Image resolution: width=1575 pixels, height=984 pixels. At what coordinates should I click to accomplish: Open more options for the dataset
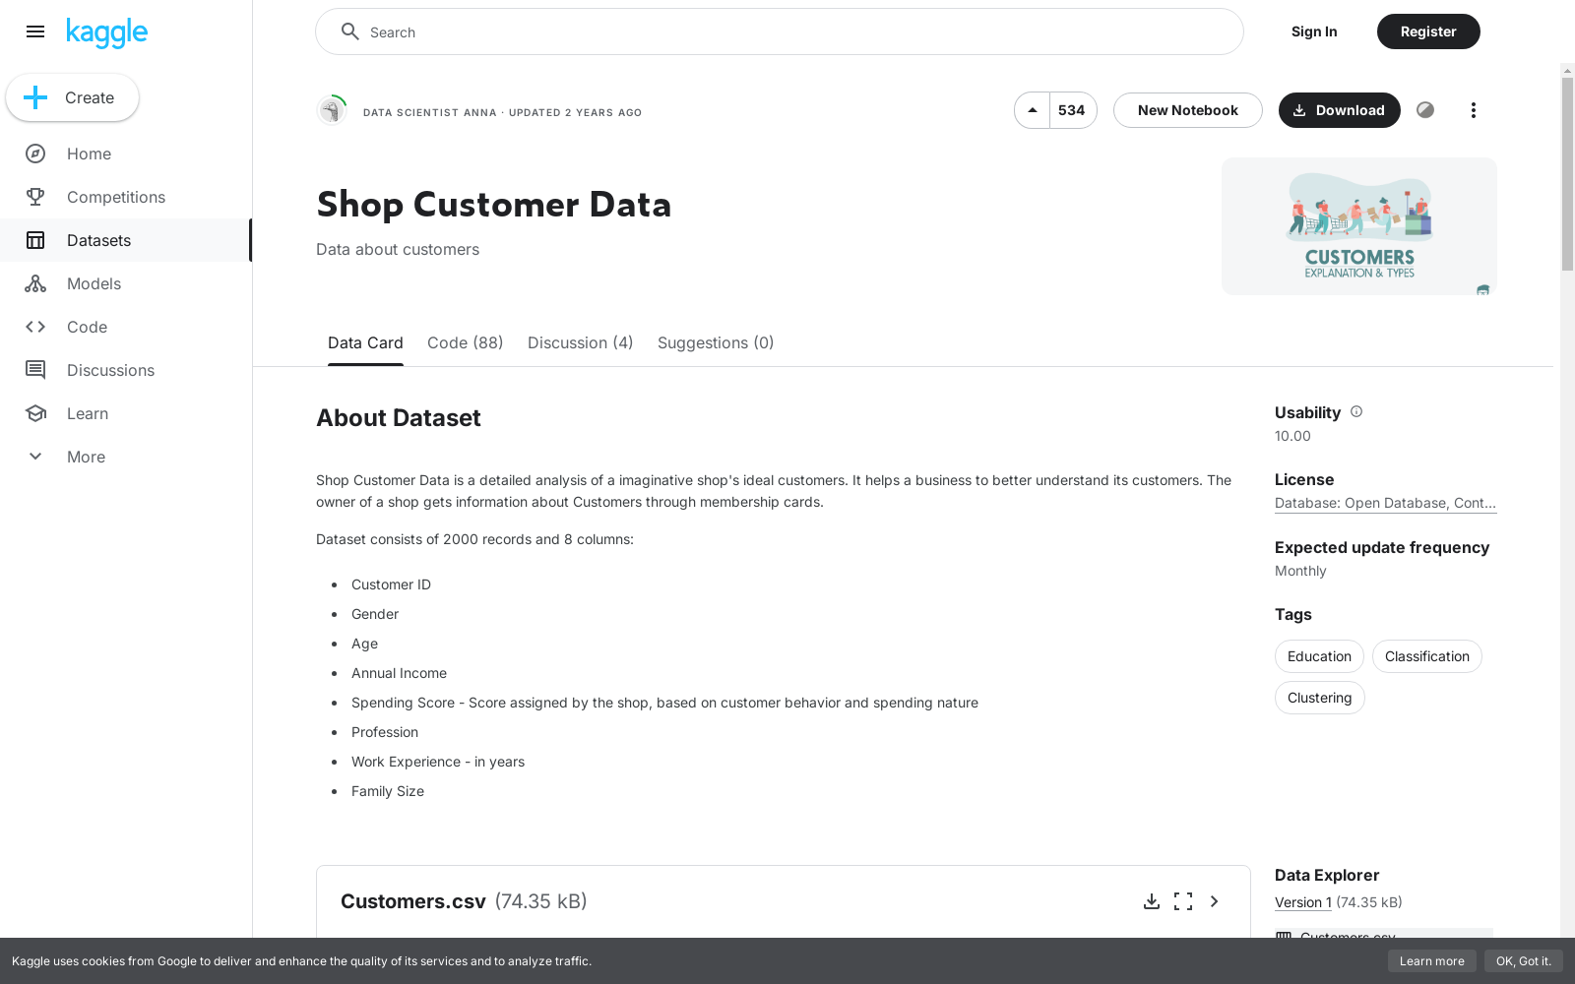tap(1473, 110)
